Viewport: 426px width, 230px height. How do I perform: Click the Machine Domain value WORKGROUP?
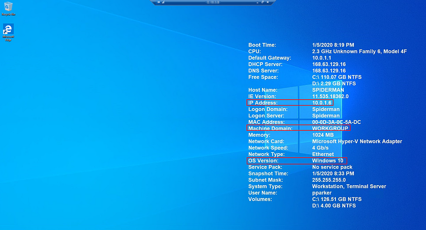pos(330,128)
